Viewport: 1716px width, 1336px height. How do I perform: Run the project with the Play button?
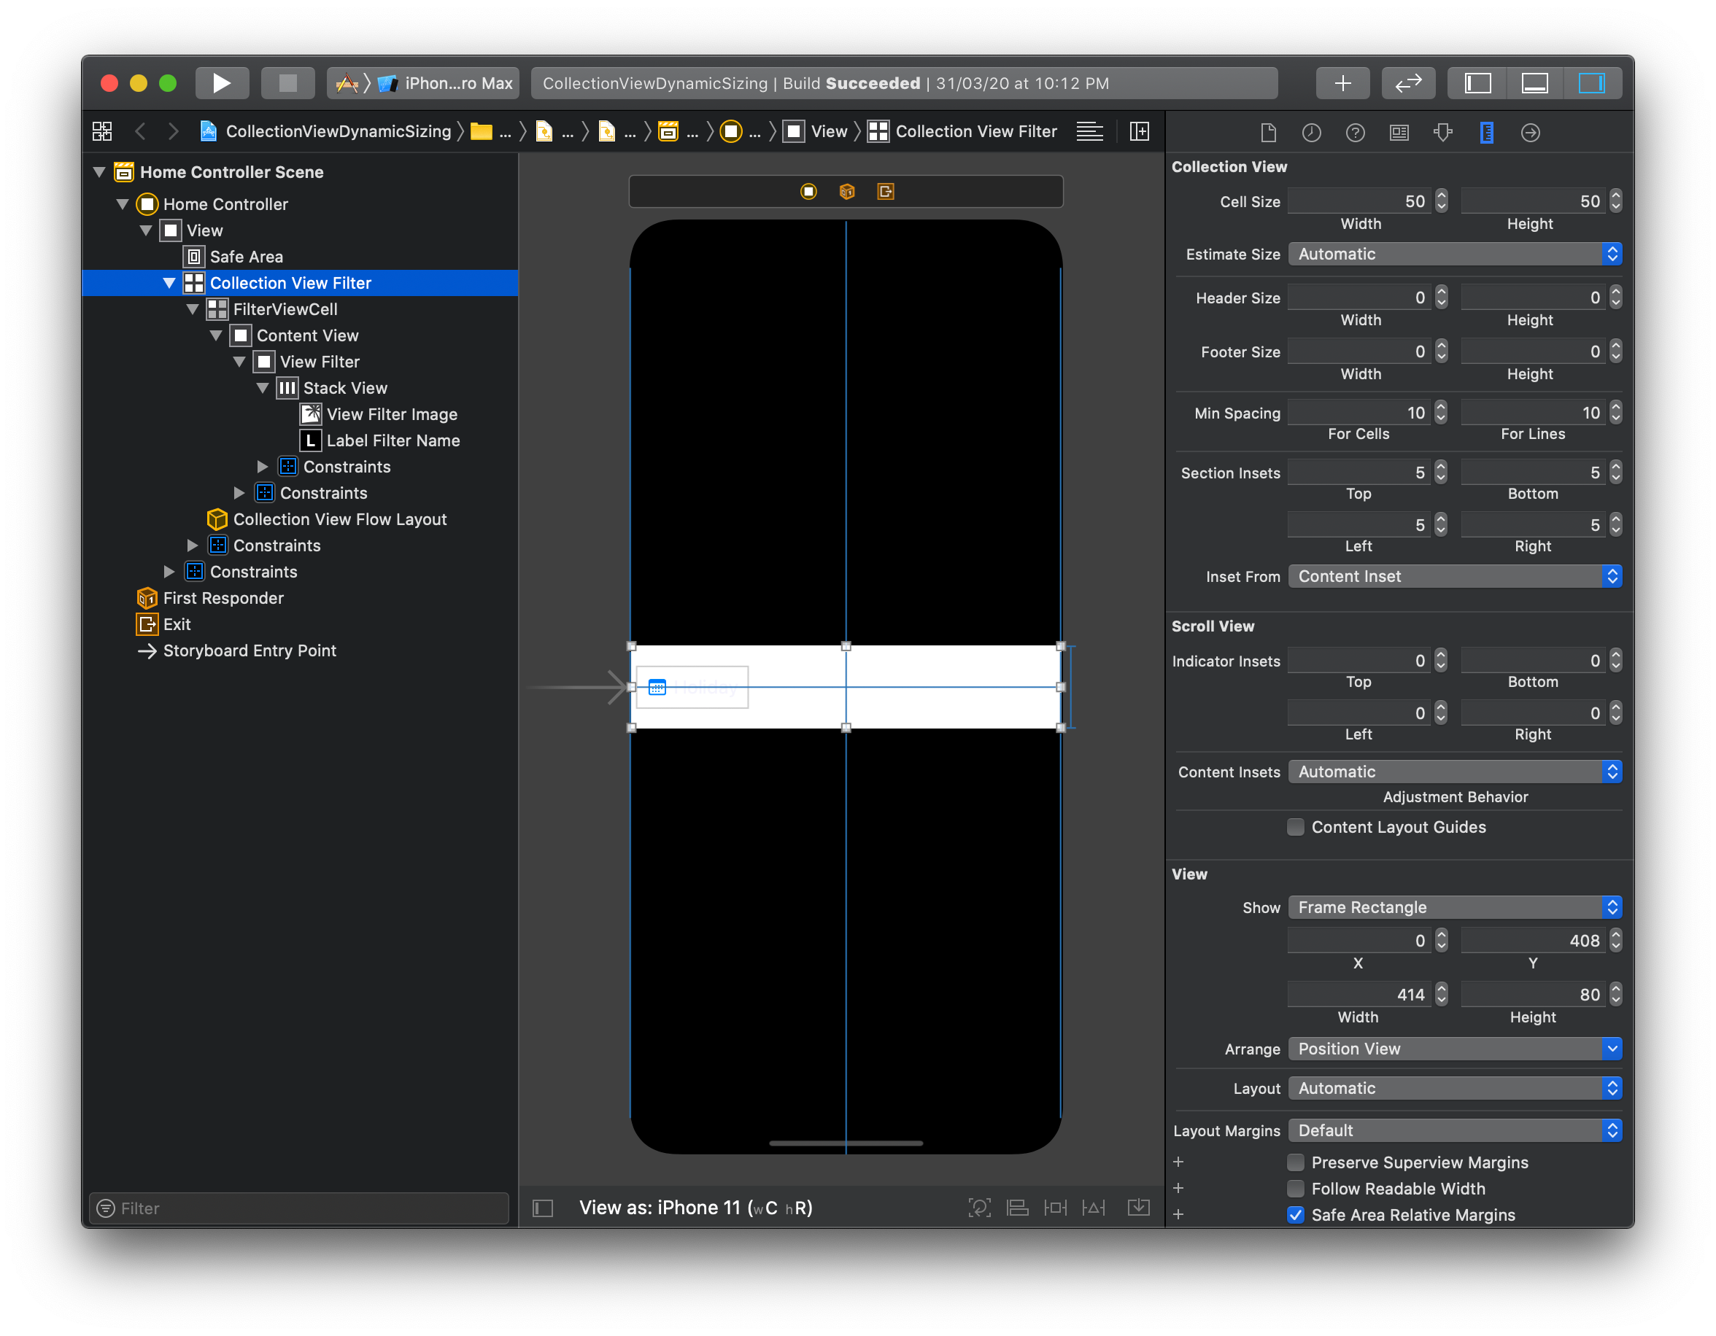point(222,83)
